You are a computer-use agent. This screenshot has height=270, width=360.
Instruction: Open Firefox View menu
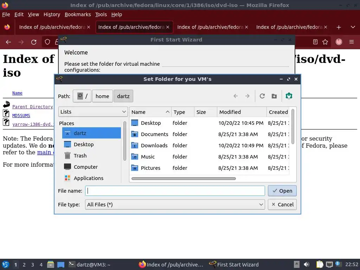[x=33, y=14]
